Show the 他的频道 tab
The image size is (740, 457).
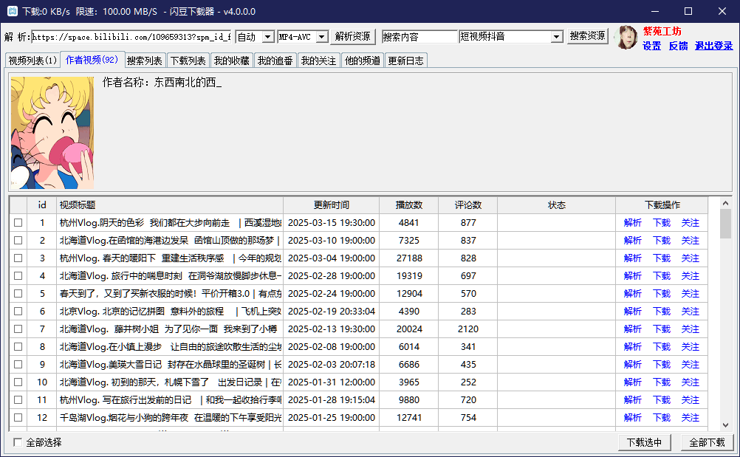[x=363, y=61]
